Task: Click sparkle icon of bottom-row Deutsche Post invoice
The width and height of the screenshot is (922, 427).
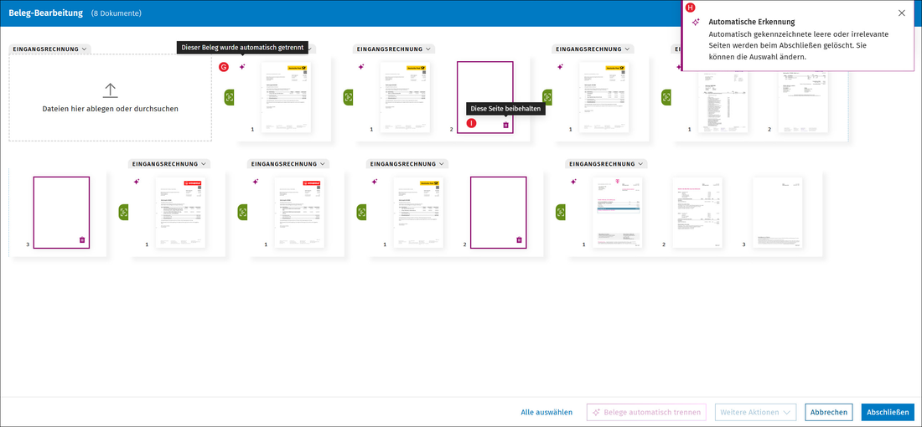Action: click(375, 182)
